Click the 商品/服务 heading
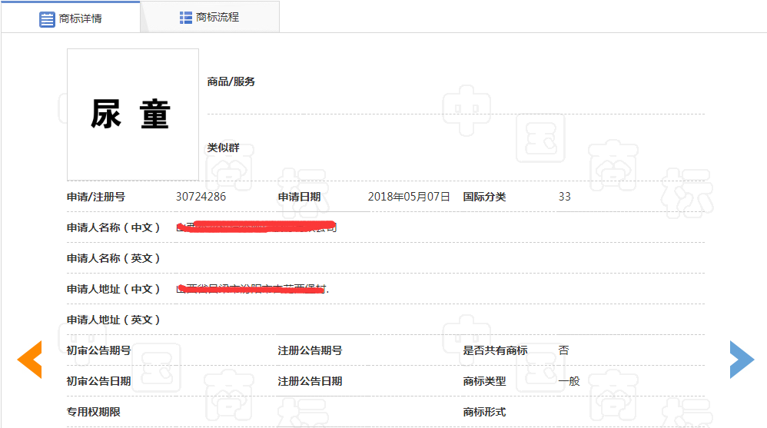The image size is (767, 428). [x=231, y=81]
